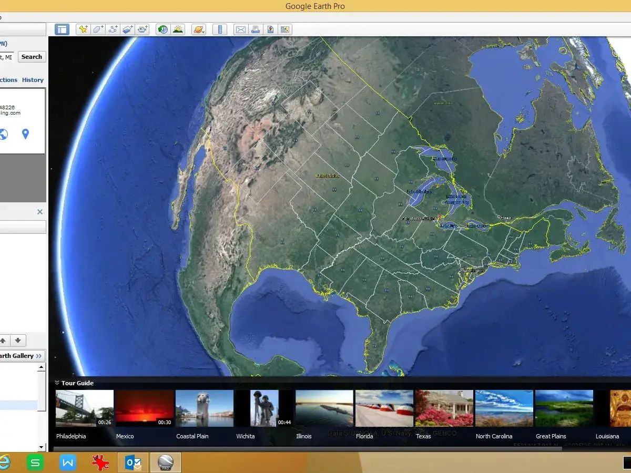Open the Coastal Plain tour thumbnail

pyautogui.click(x=205, y=408)
